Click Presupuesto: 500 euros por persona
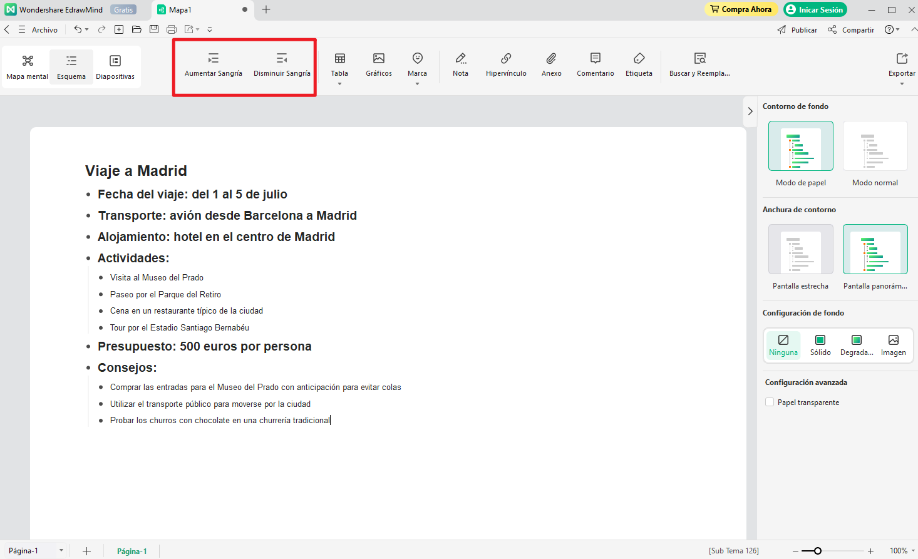This screenshot has width=918, height=559. [x=204, y=346]
